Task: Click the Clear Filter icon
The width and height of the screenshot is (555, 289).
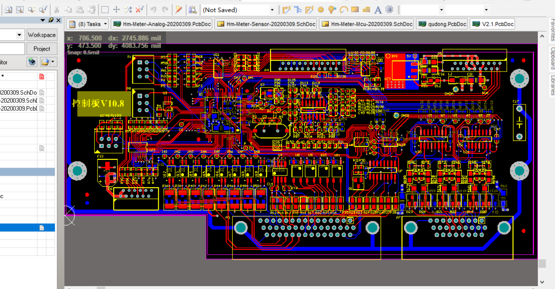Action: 140,10
